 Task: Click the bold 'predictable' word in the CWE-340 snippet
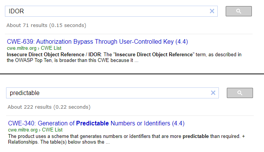point(196,136)
